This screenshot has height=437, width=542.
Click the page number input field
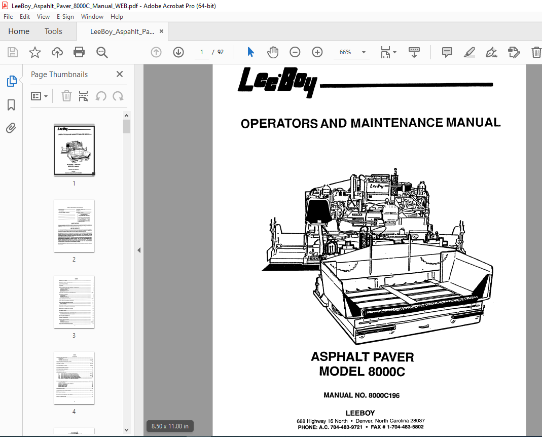coord(202,52)
